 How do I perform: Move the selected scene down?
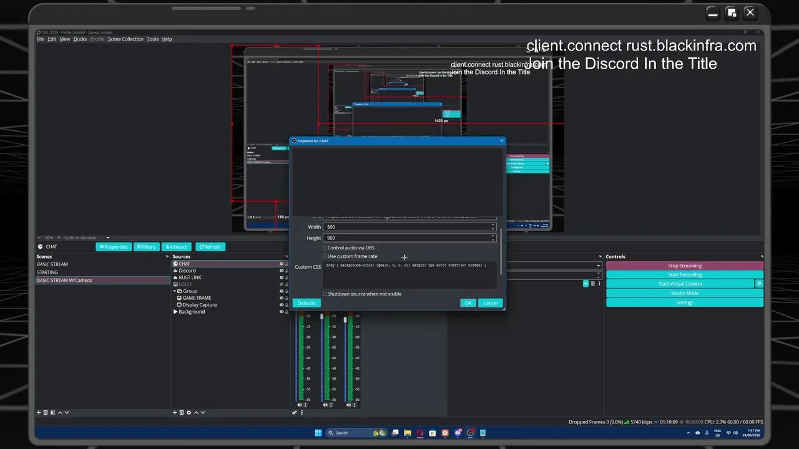coord(67,412)
